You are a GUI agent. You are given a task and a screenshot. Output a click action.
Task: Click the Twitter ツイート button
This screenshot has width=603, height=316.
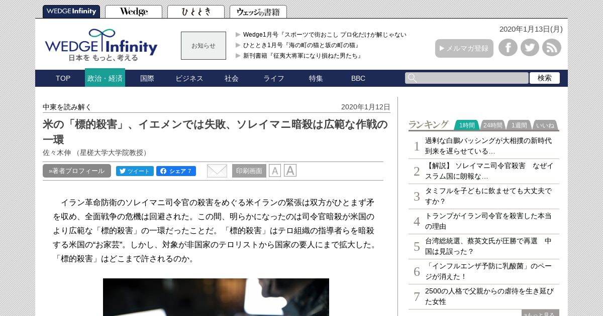pos(135,171)
